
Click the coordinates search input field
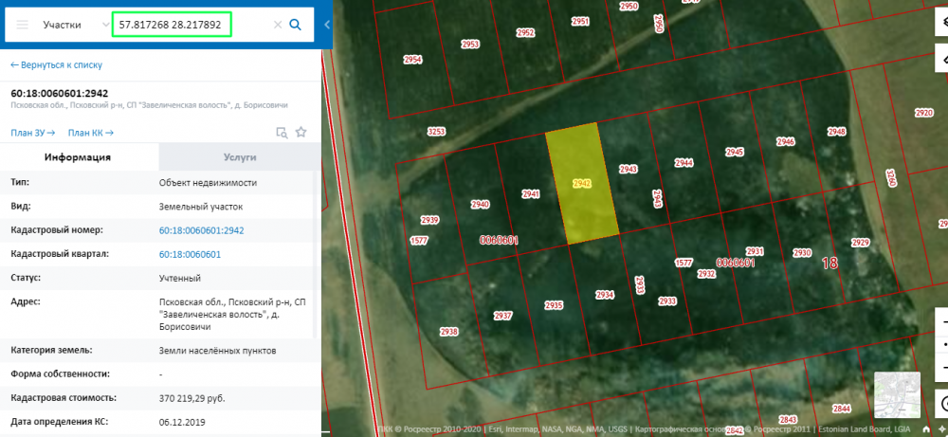coord(172,25)
